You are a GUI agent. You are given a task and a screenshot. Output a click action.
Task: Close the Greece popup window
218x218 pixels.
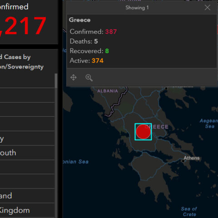click(x=207, y=7)
